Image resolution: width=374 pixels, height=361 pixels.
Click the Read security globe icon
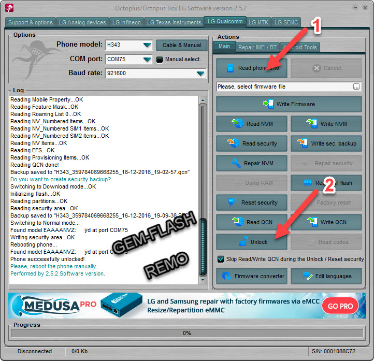pos(233,143)
